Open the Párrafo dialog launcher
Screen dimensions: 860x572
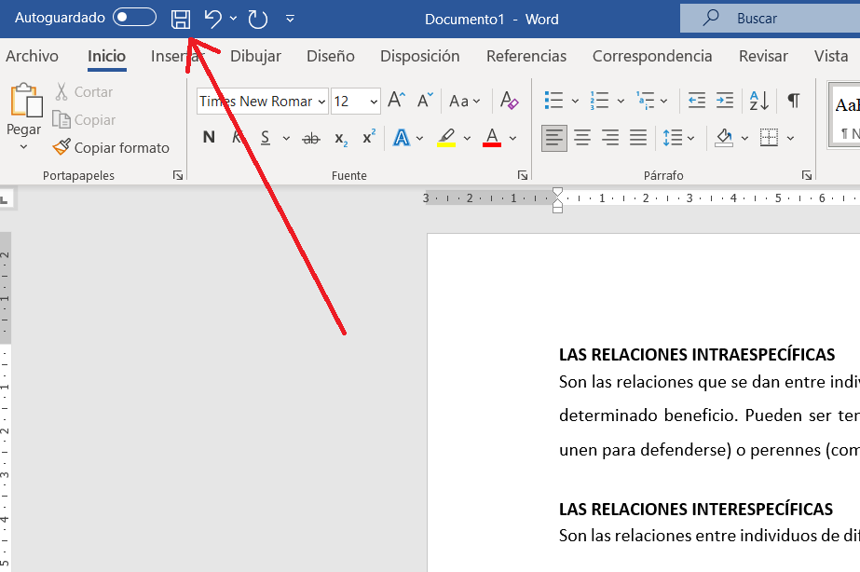click(x=806, y=175)
